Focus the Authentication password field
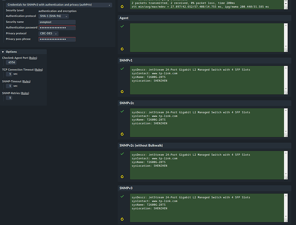This screenshot has height=225, width=296. (57, 27)
